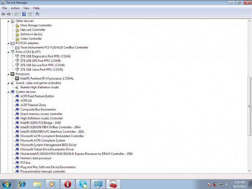The width and height of the screenshot is (252, 189).
Task: Open the Windows Start menu
Action: click(7, 184)
